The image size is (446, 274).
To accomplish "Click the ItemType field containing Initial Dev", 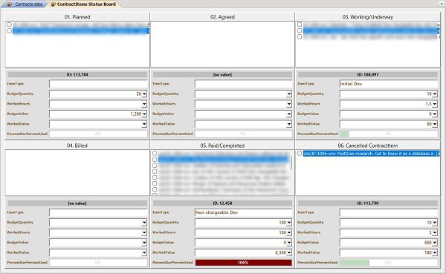I will (388, 84).
